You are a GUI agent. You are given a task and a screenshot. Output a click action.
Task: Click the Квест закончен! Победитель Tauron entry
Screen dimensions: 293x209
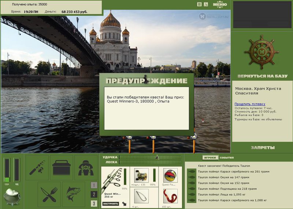pyautogui.click(x=224, y=166)
